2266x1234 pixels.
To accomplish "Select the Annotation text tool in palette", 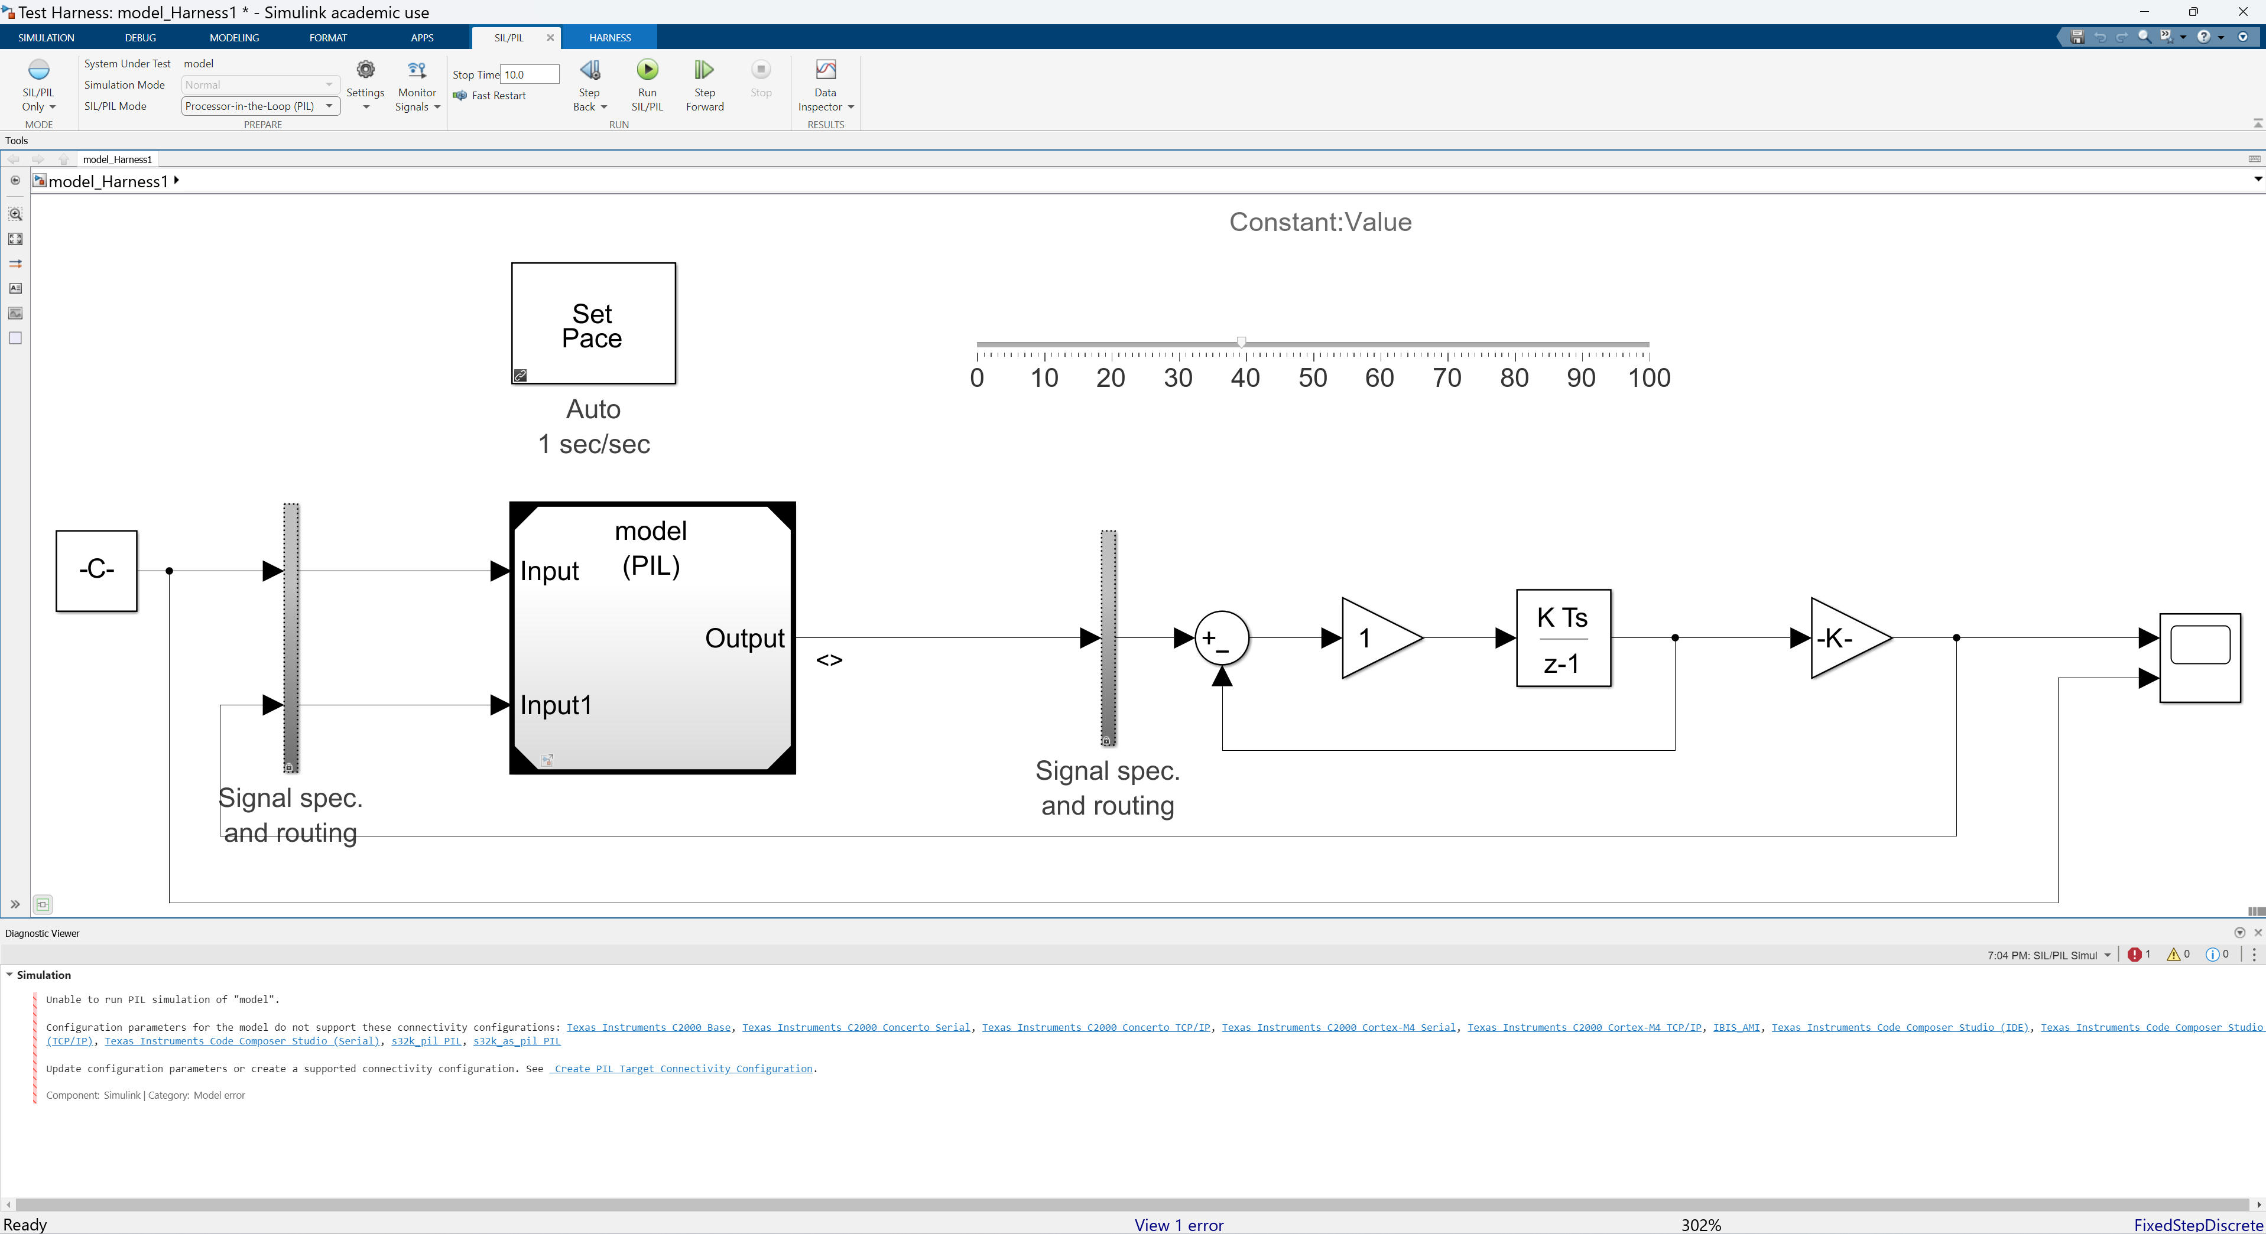I will [15, 288].
